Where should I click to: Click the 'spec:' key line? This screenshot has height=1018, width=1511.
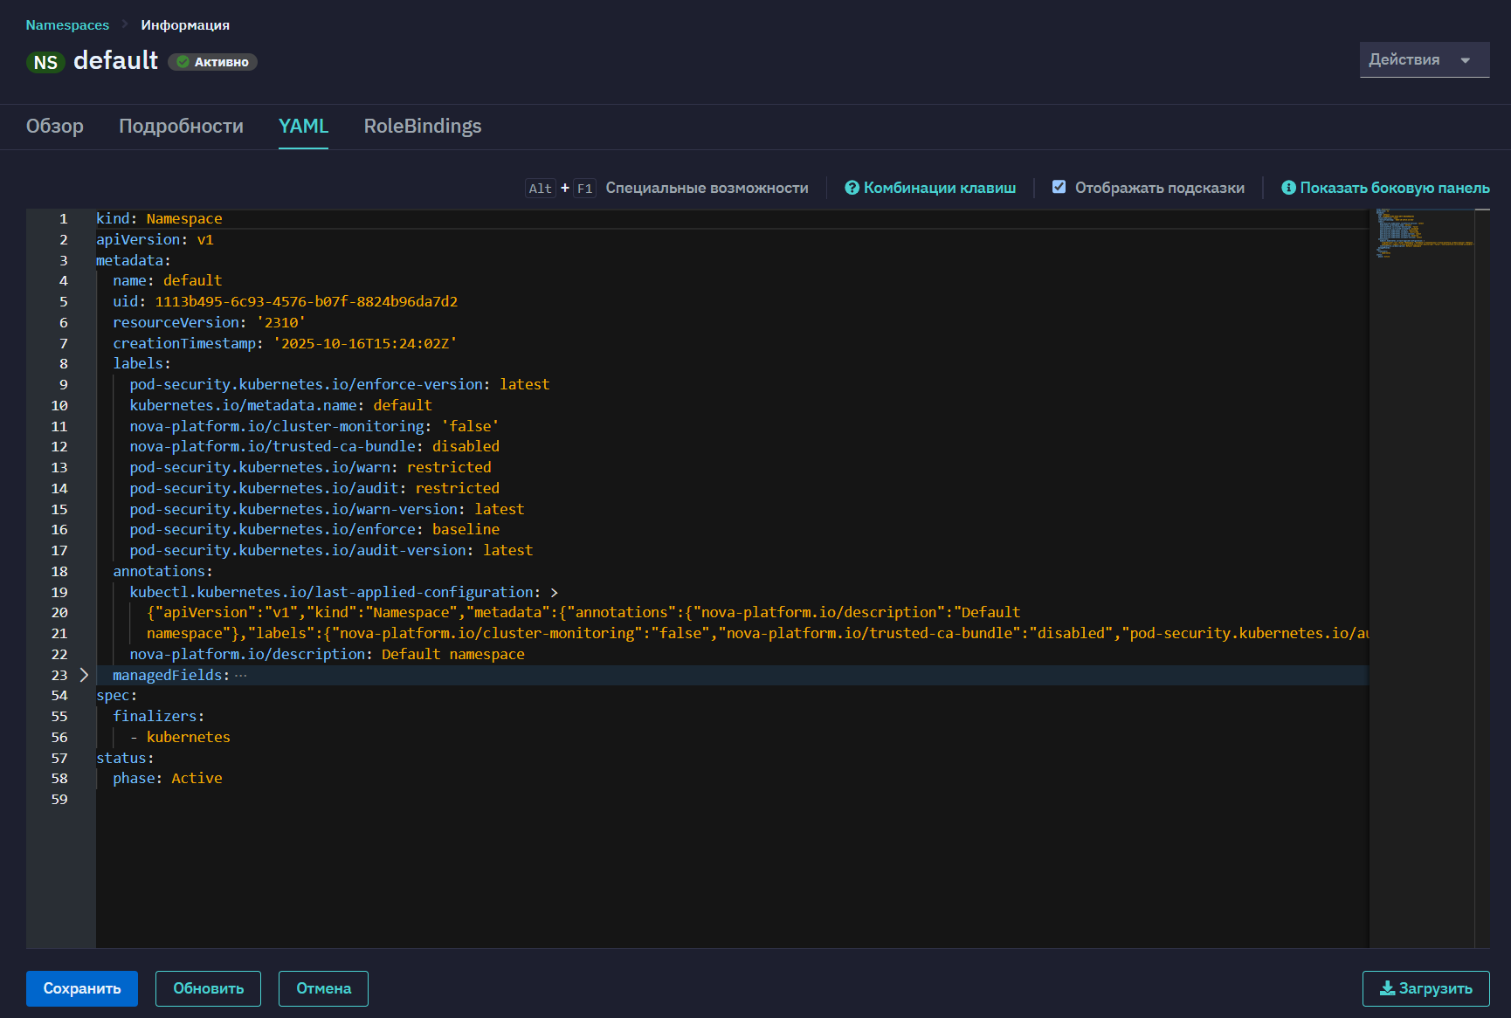[117, 695]
